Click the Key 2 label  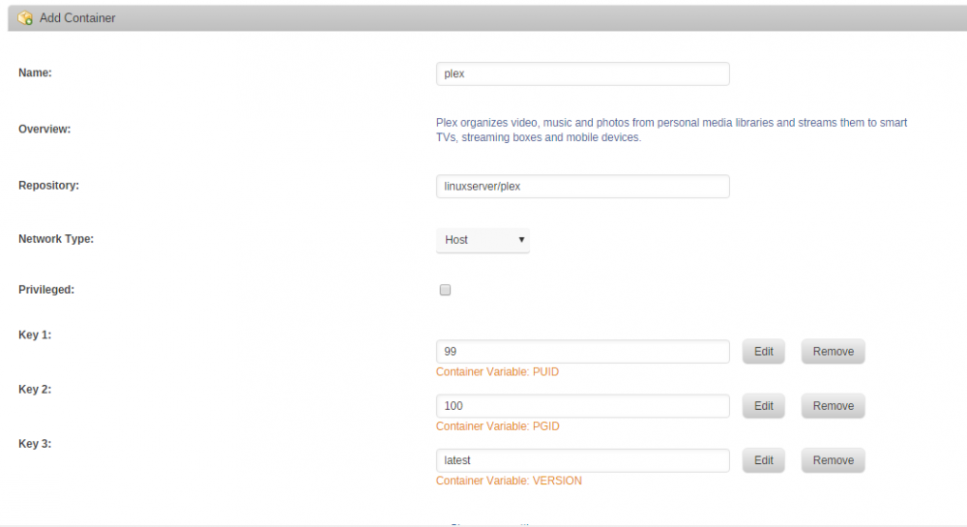click(x=35, y=389)
